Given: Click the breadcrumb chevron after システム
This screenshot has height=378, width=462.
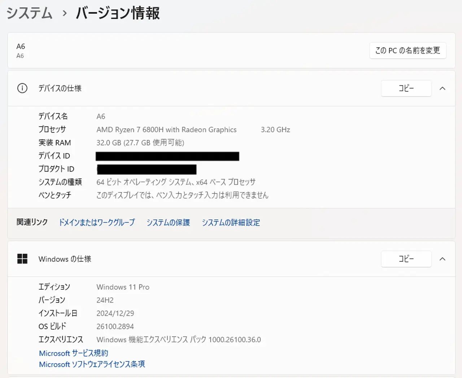Looking at the screenshot, I should tap(64, 13).
